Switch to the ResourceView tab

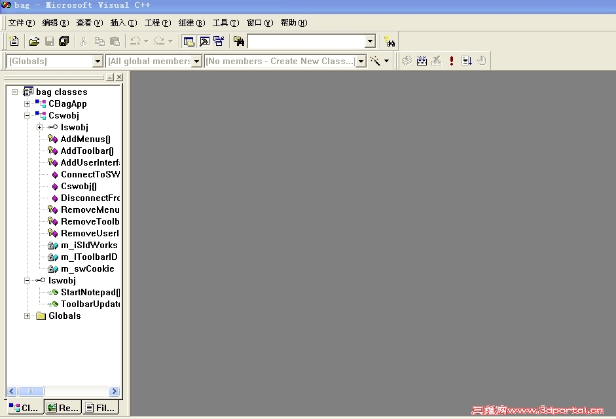point(63,408)
